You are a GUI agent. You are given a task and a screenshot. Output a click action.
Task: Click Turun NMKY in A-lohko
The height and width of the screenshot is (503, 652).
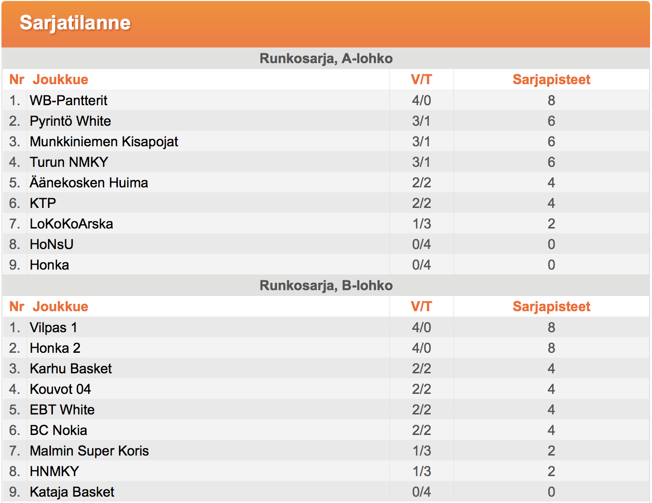point(69,162)
